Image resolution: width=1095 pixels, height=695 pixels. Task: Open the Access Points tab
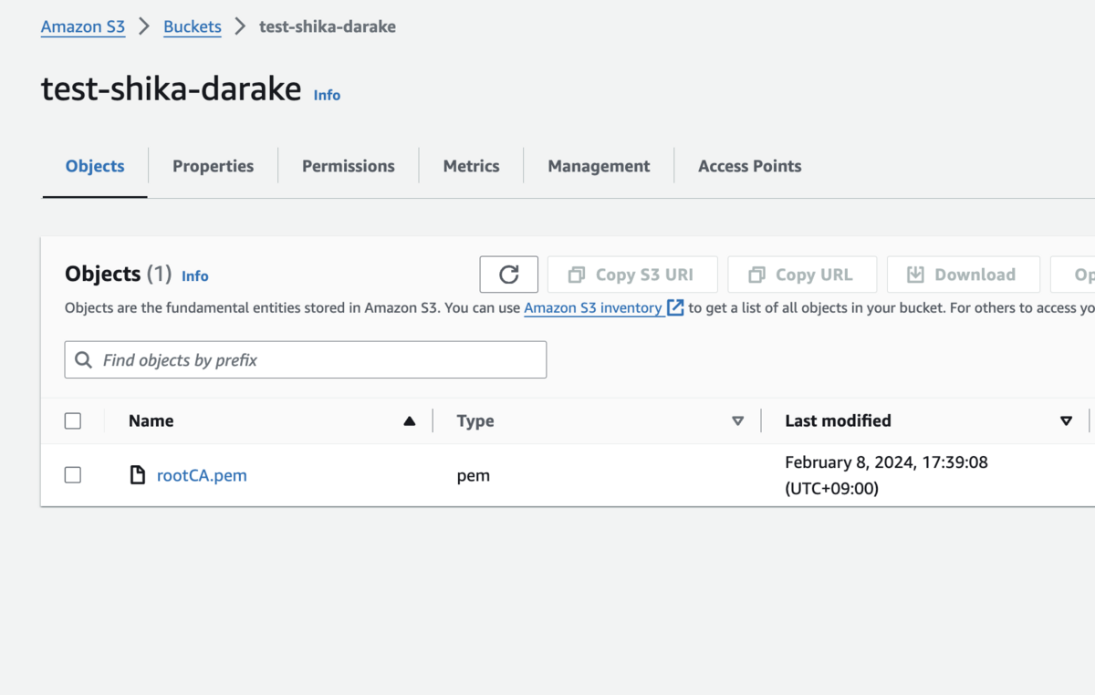[750, 166]
